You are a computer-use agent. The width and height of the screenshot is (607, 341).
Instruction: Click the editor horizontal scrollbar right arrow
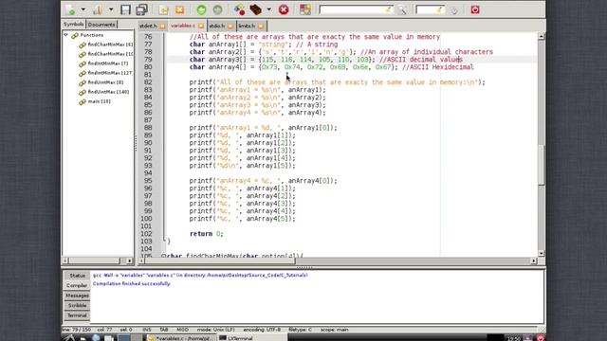534,261
